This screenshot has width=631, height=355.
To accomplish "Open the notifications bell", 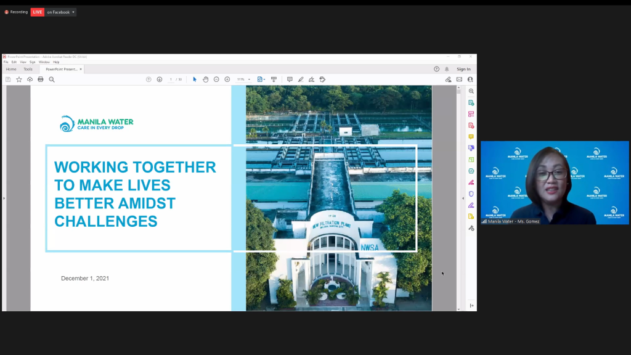I will coord(447,69).
